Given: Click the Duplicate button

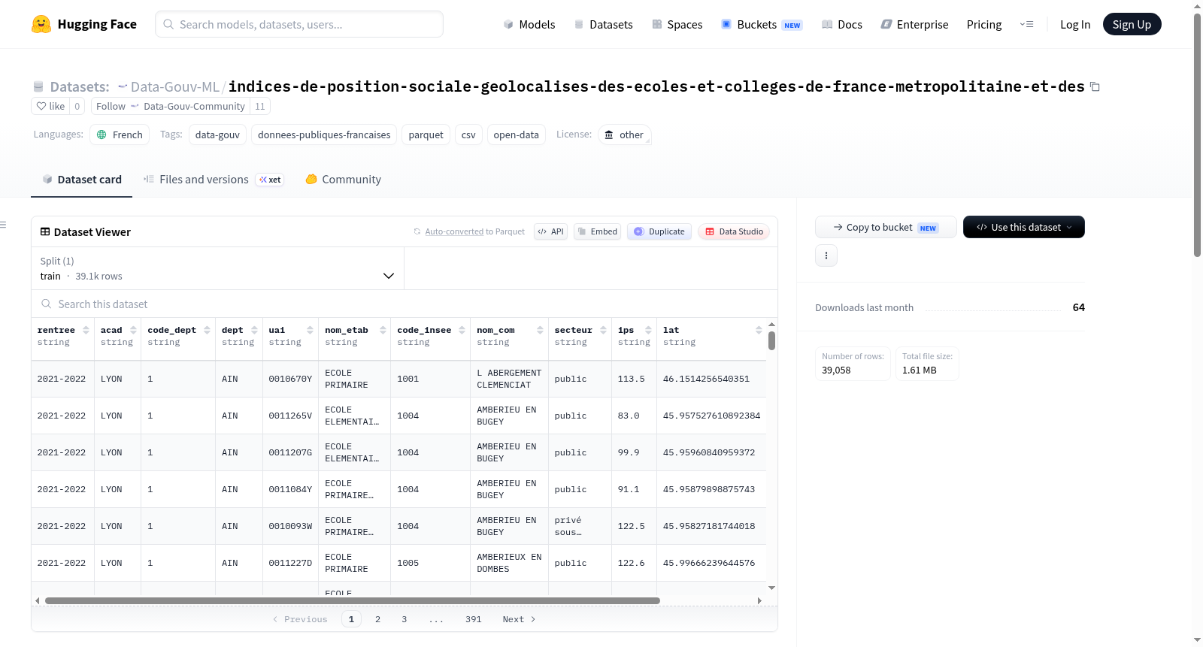Looking at the screenshot, I should [x=659, y=231].
